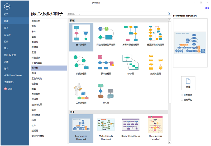Select the Make Friends Flowchart example
The image size is (211, 146).
pos(106,124)
